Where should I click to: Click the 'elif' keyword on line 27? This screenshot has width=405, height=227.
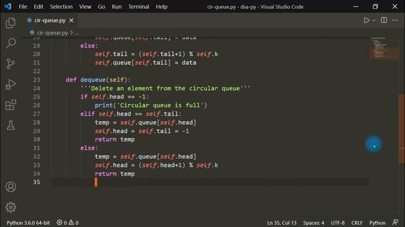pyautogui.click(x=87, y=113)
